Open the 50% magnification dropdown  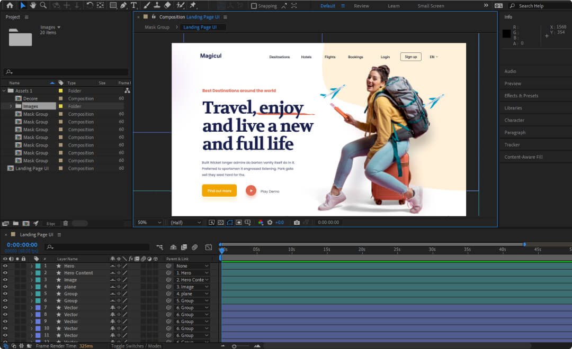[x=149, y=223]
